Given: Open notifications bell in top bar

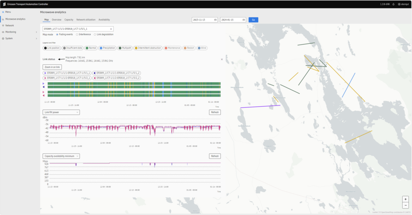Looking at the screenshot, I should pos(393,4).
